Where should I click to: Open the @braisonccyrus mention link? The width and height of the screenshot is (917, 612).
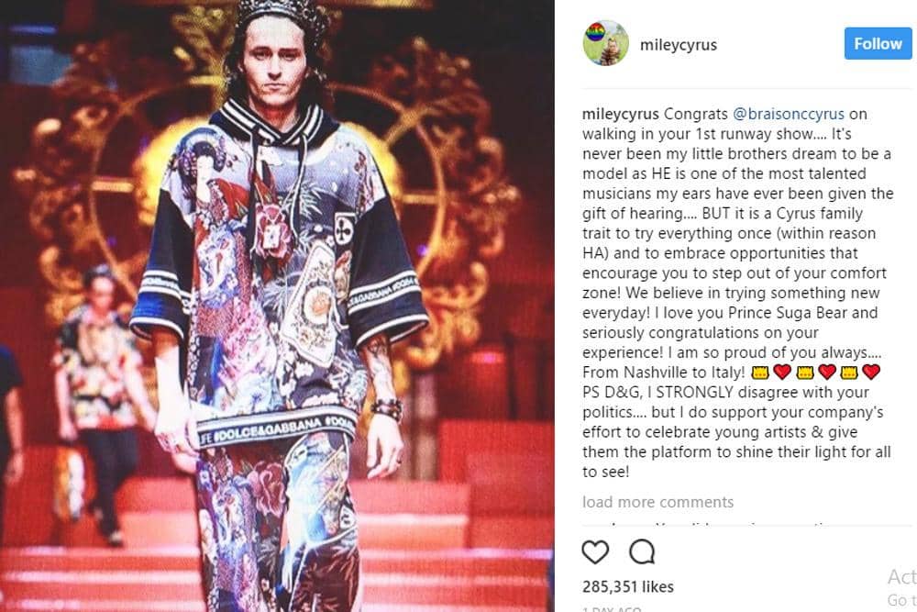[x=789, y=114]
